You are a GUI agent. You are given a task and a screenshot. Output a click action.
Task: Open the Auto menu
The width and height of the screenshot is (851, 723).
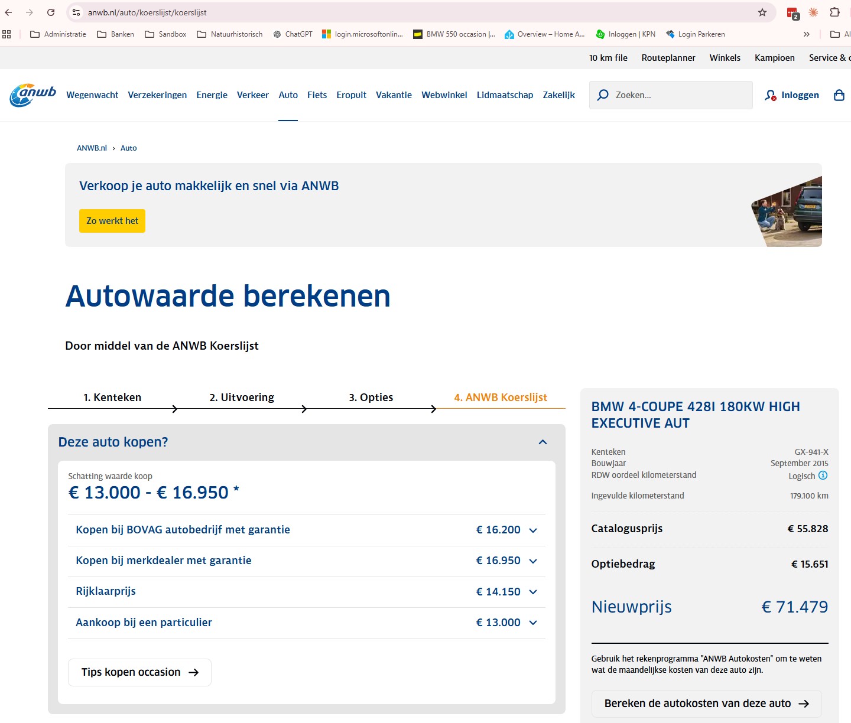pos(288,95)
